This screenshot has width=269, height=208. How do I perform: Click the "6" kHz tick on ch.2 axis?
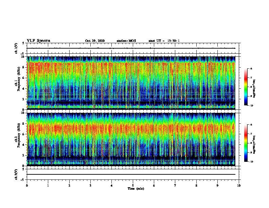(x=23, y=134)
